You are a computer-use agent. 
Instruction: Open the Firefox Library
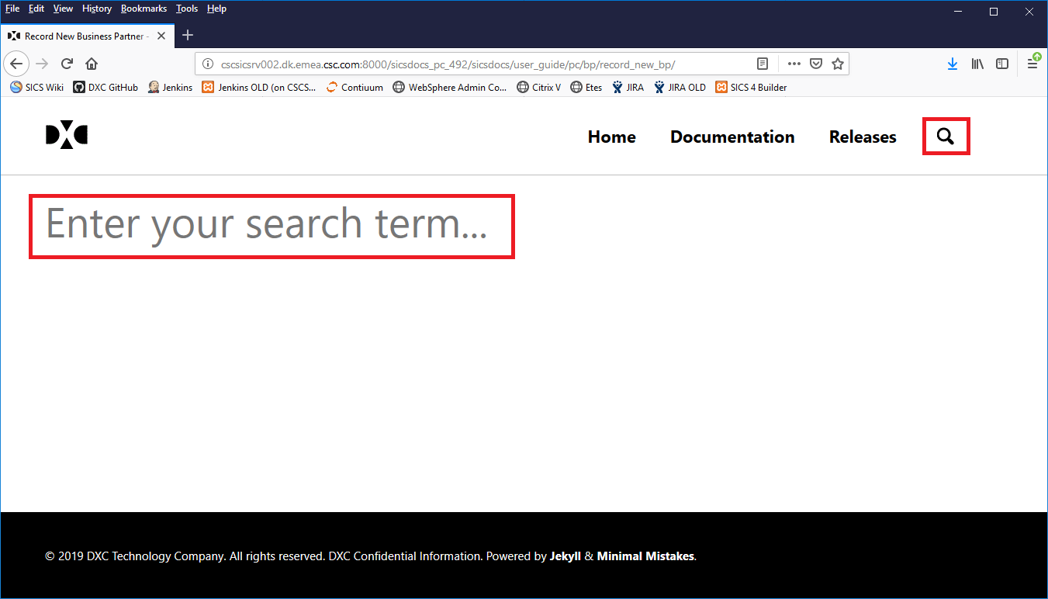[x=977, y=64]
